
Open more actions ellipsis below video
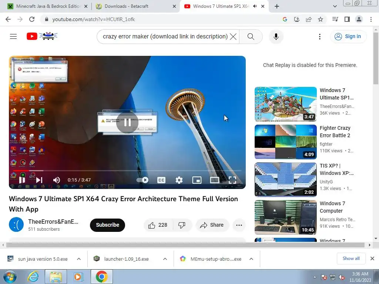(x=239, y=225)
